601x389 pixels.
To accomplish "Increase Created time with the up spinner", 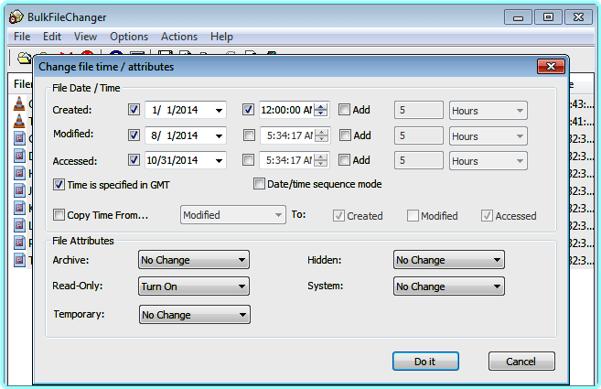I will click(x=322, y=106).
